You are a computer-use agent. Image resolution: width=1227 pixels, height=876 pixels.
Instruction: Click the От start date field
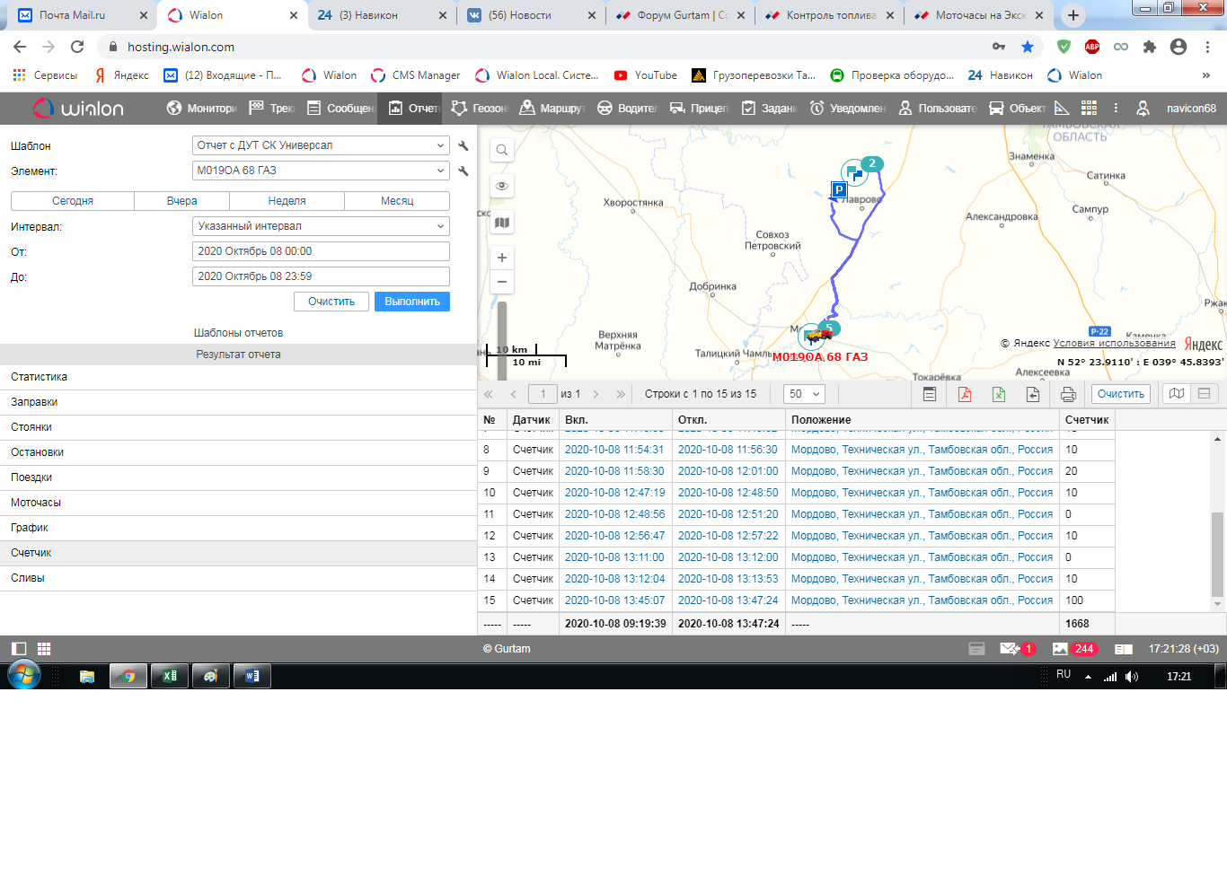321,251
